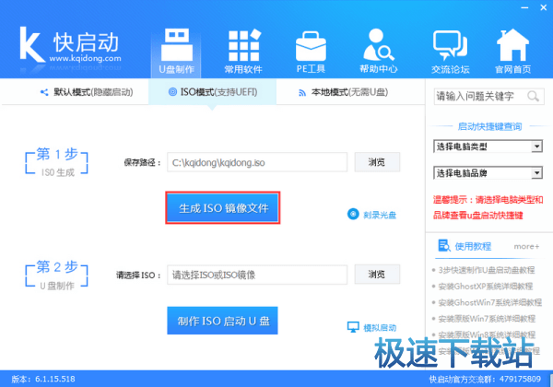This screenshot has height=387, width=553.
Task: Click the version 6.1.15.518 text
Action: pos(43,379)
